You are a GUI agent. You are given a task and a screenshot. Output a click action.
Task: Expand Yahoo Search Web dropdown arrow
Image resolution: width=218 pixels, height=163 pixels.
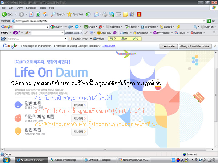click(81, 33)
